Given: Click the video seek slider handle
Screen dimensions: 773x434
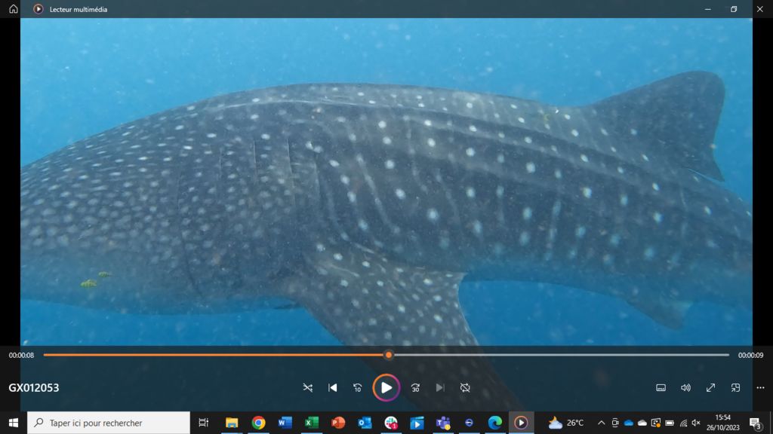Looking at the screenshot, I should (389, 355).
